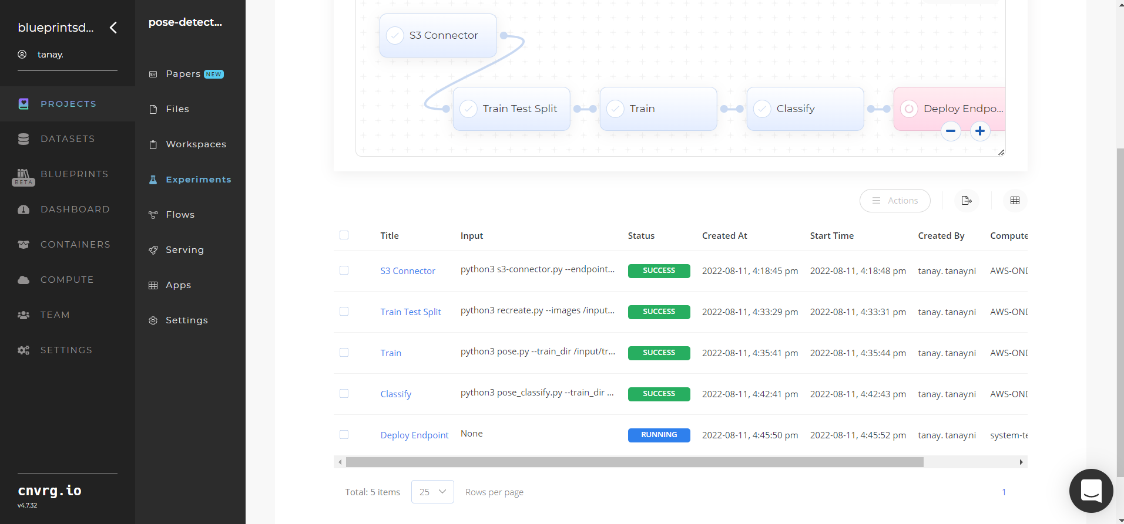Check the Train row checkbox
Screen dimensions: 1124x524
(344, 353)
